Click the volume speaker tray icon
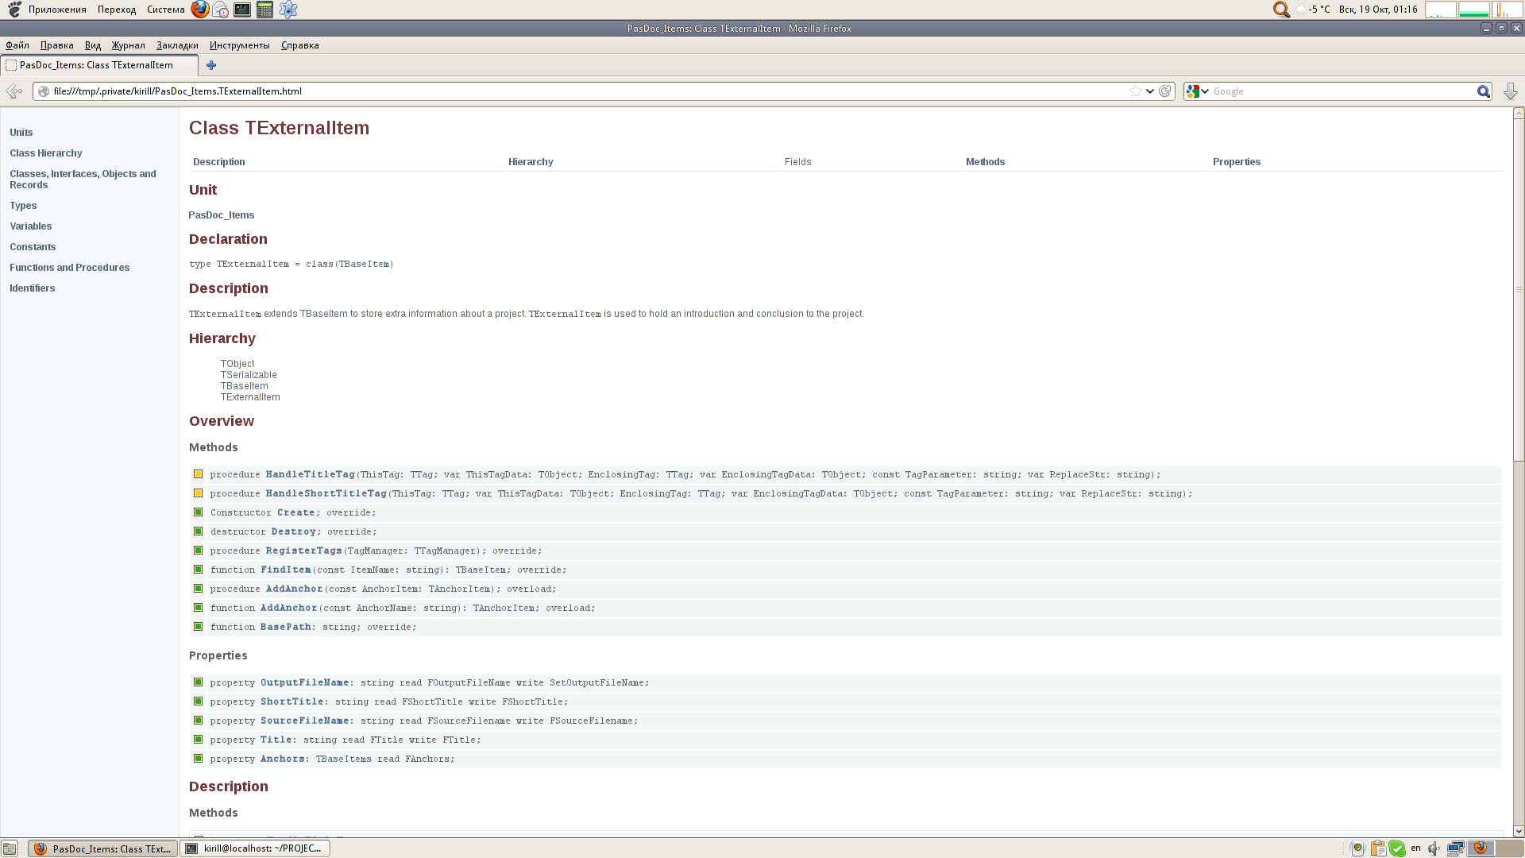Image resolution: width=1525 pixels, height=858 pixels. (1434, 848)
